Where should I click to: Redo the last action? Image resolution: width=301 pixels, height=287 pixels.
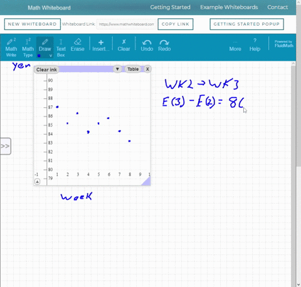(x=164, y=46)
